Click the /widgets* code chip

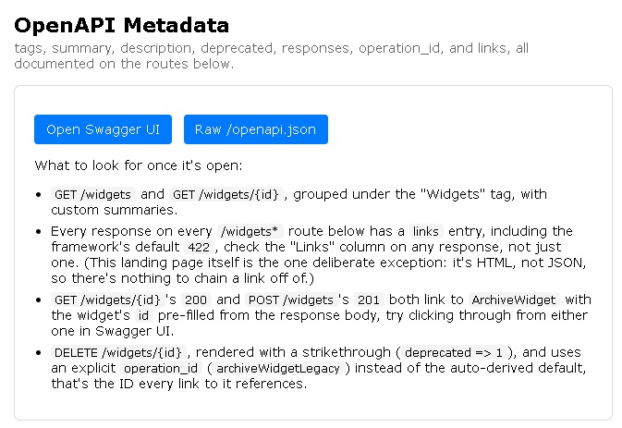[x=250, y=231]
